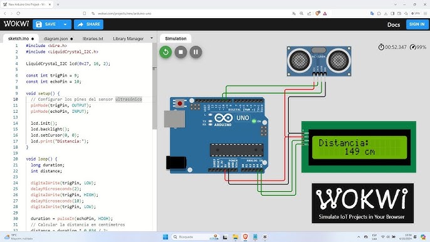Select the LCD display component
This screenshot has height=242, width=430.
click(359, 147)
